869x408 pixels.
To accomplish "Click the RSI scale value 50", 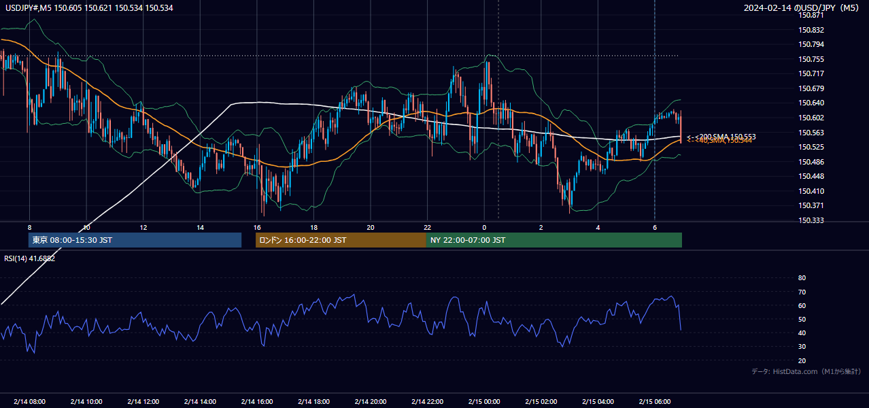I will [802, 319].
